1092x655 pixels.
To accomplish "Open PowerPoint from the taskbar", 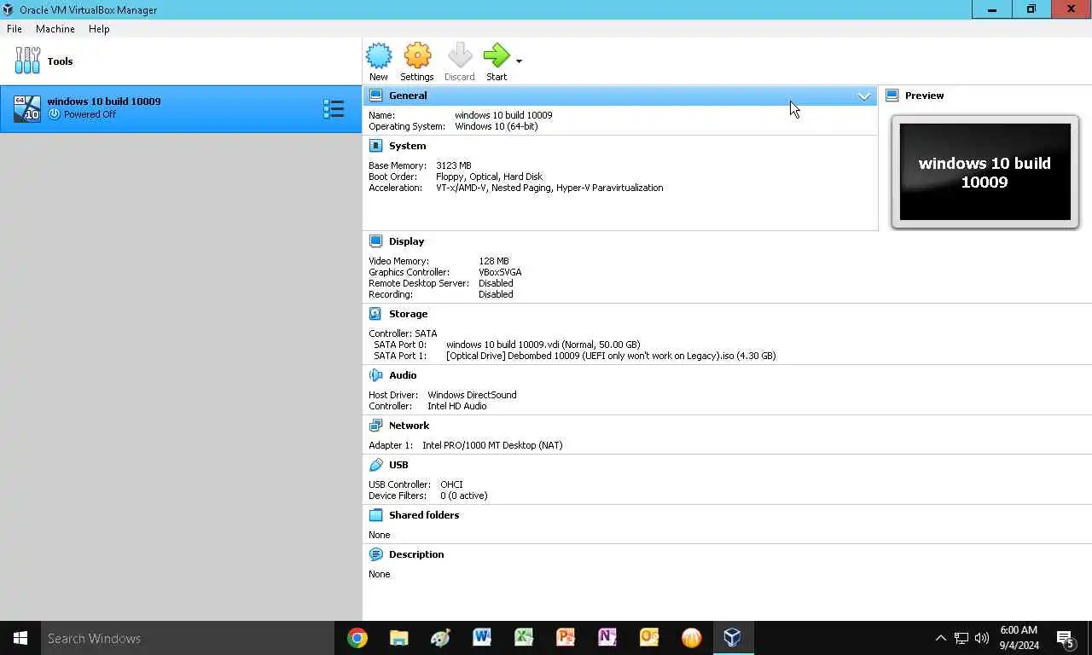I will pos(566,638).
